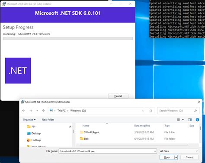Go forward with the forward arrow
Viewport: 205px width, 163px height.
click(x=31, y=111)
